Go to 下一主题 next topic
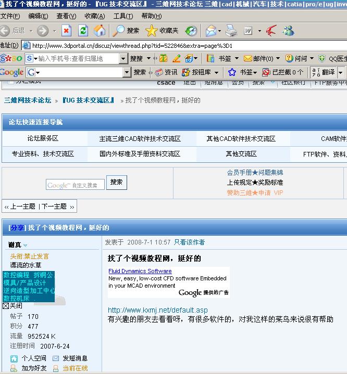 pyautogui.click(x=54, y=207)
